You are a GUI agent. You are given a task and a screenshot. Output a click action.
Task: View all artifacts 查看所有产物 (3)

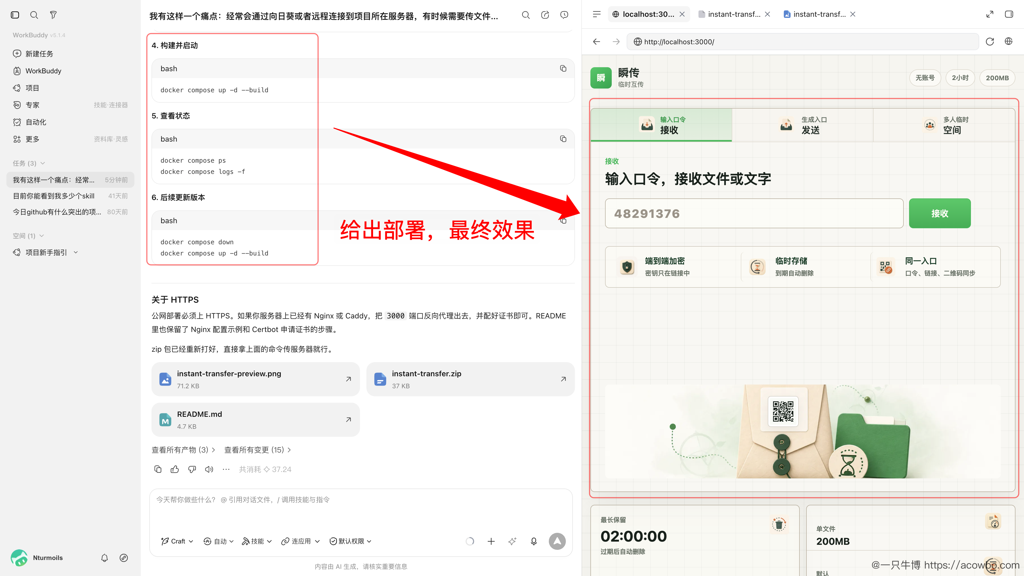coord(183,450)
